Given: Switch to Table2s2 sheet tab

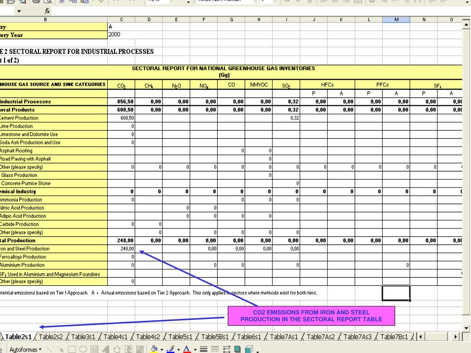Looking at the screenshot, I should (x=51, y=337).
